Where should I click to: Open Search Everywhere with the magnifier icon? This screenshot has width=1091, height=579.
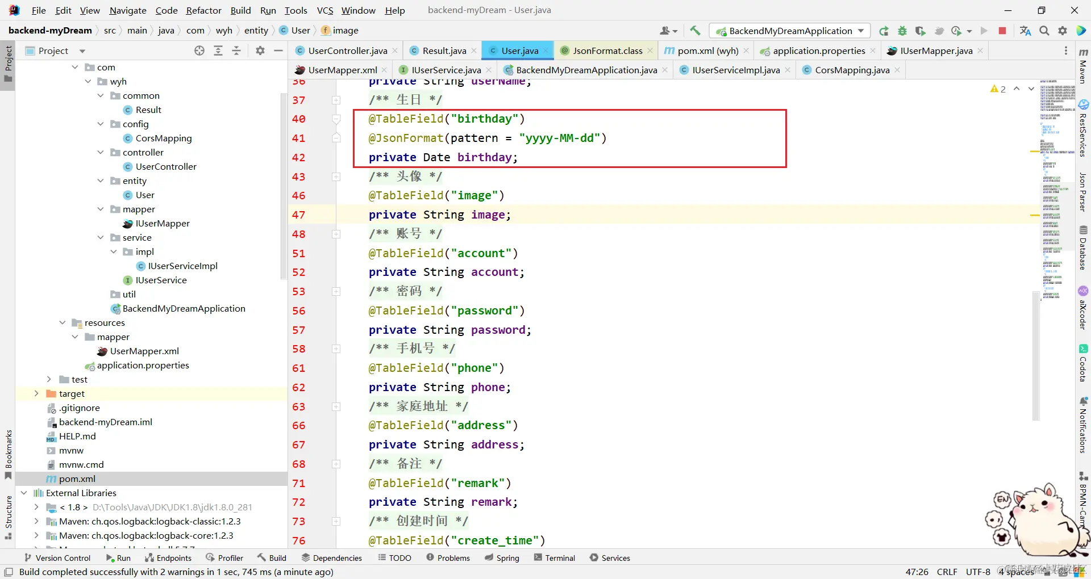(x=1044, y=31)
